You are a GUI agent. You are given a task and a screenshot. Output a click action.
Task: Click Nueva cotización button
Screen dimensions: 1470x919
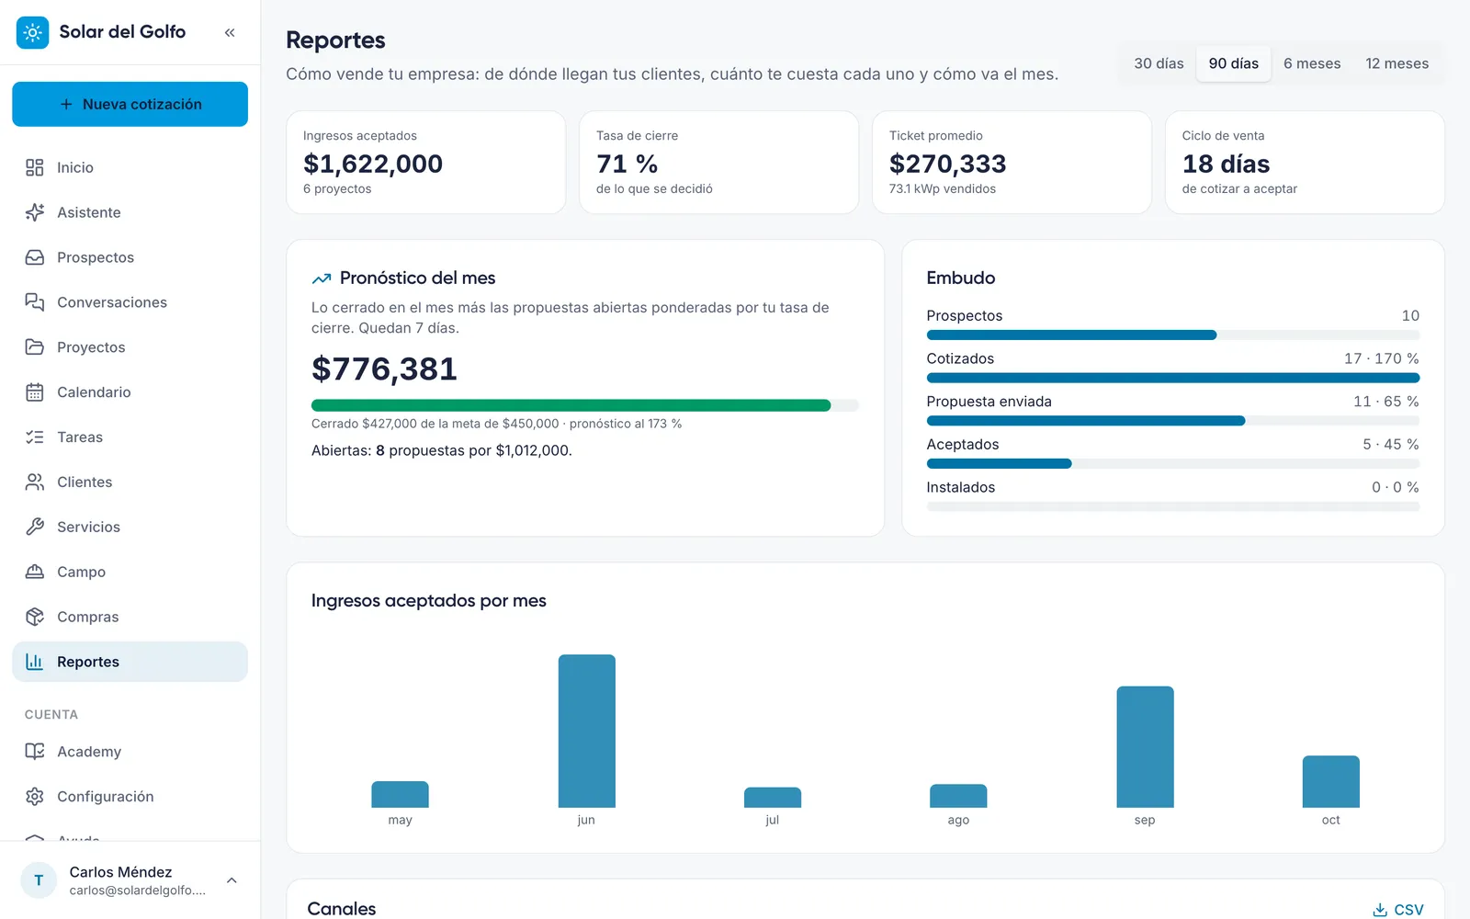pyautogui.click(x=130, y=104)
